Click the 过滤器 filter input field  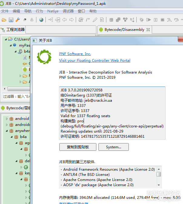(16, 97)
